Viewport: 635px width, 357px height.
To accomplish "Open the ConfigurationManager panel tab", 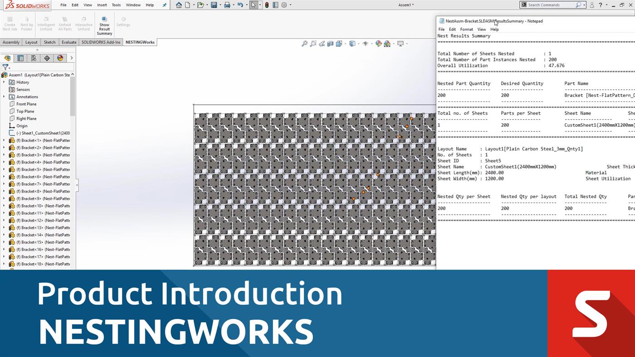I will click(33, 58).
